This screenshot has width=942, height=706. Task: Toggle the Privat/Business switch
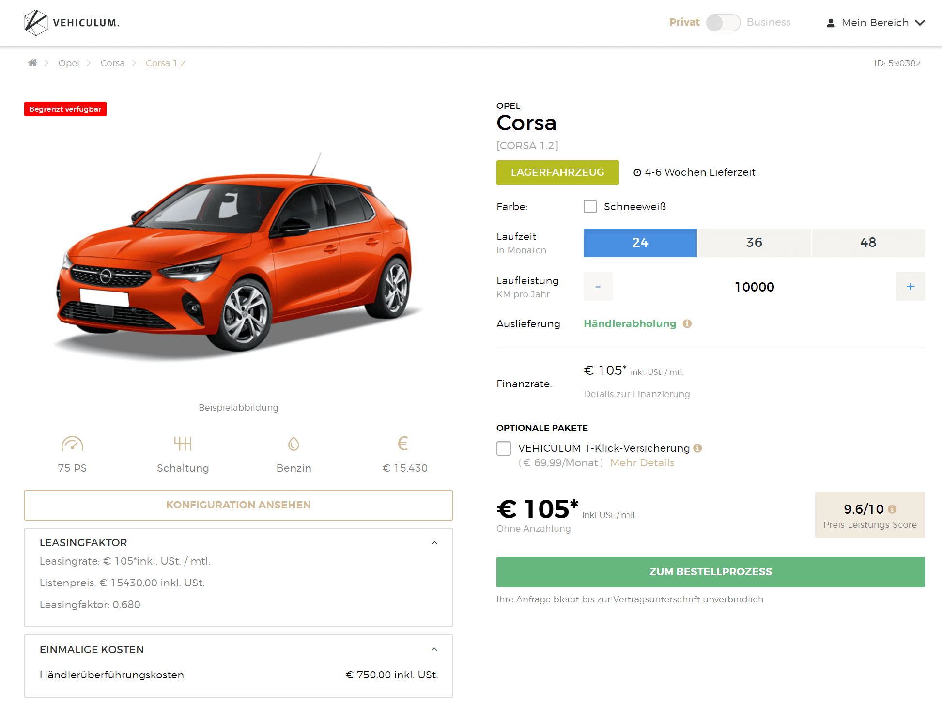coord(723,23)
